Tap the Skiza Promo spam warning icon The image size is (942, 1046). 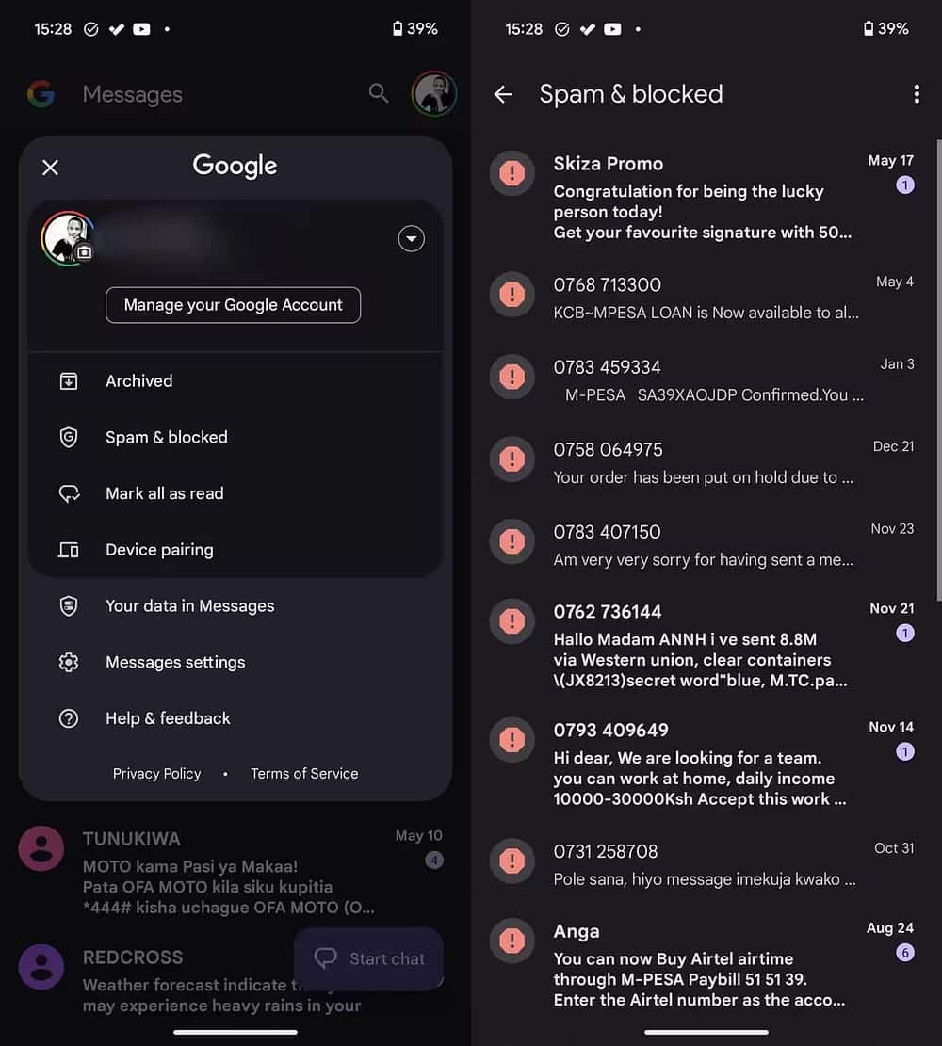(512, 173)
